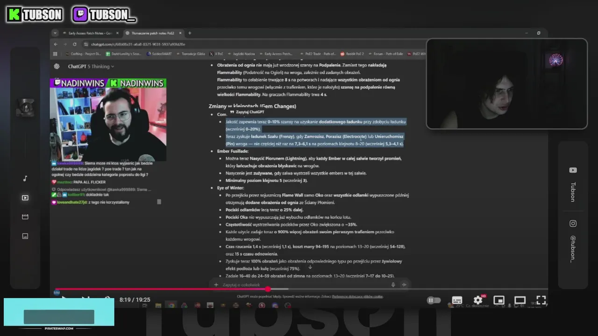Toggle the autoplay switch
Screen dimensions: 598x336
click(434, 300)
